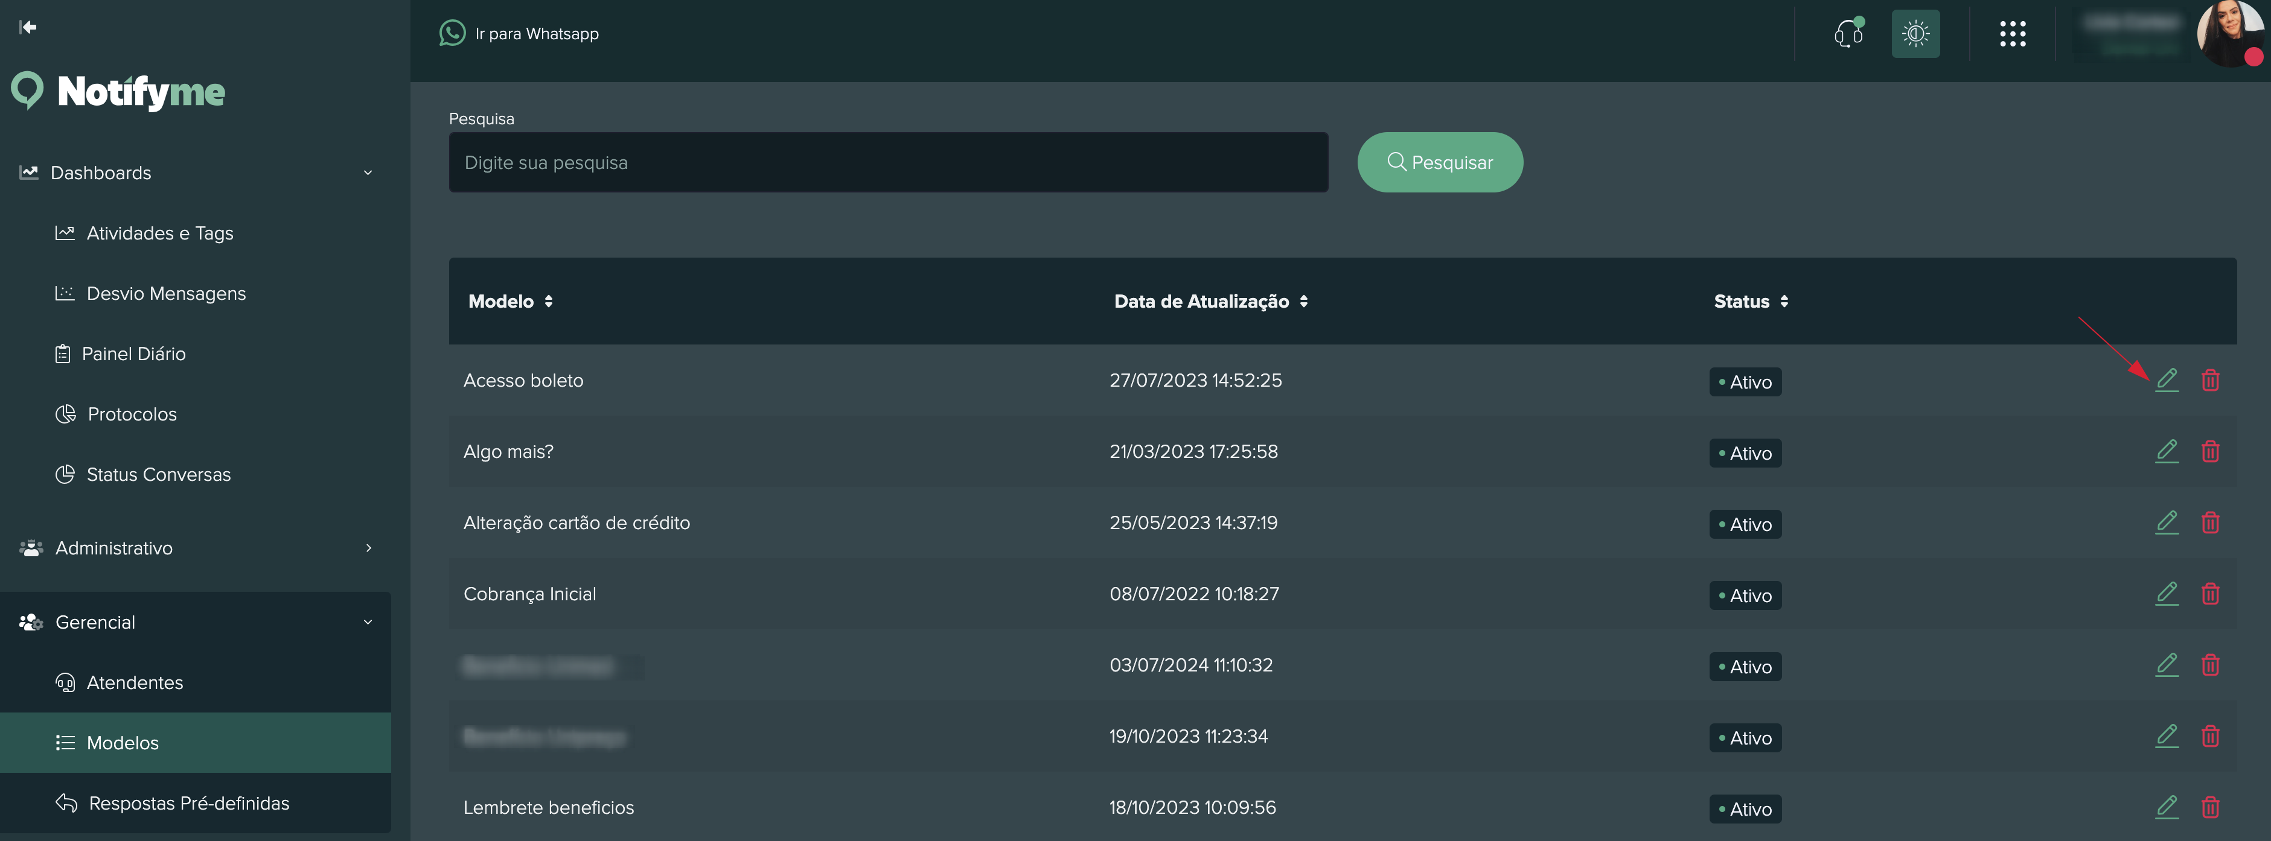Viewport: 2271px width, 841px height.
Task: Delete the Algo mais? model
Action: (2209, 452)
